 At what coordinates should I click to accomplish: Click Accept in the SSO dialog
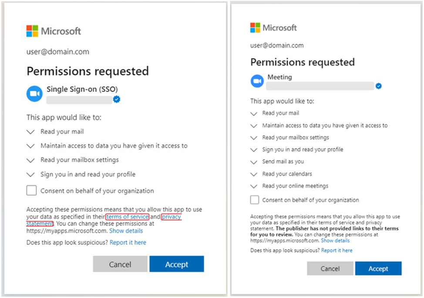[x=177, y=264]
